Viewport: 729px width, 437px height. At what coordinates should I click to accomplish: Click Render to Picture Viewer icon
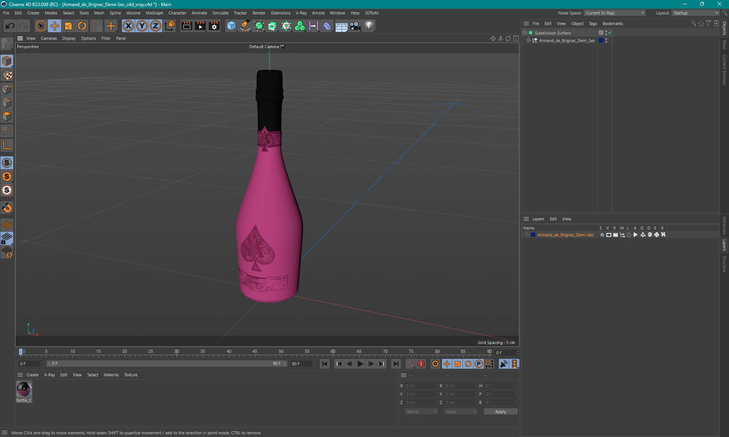[x=200, y=26]
